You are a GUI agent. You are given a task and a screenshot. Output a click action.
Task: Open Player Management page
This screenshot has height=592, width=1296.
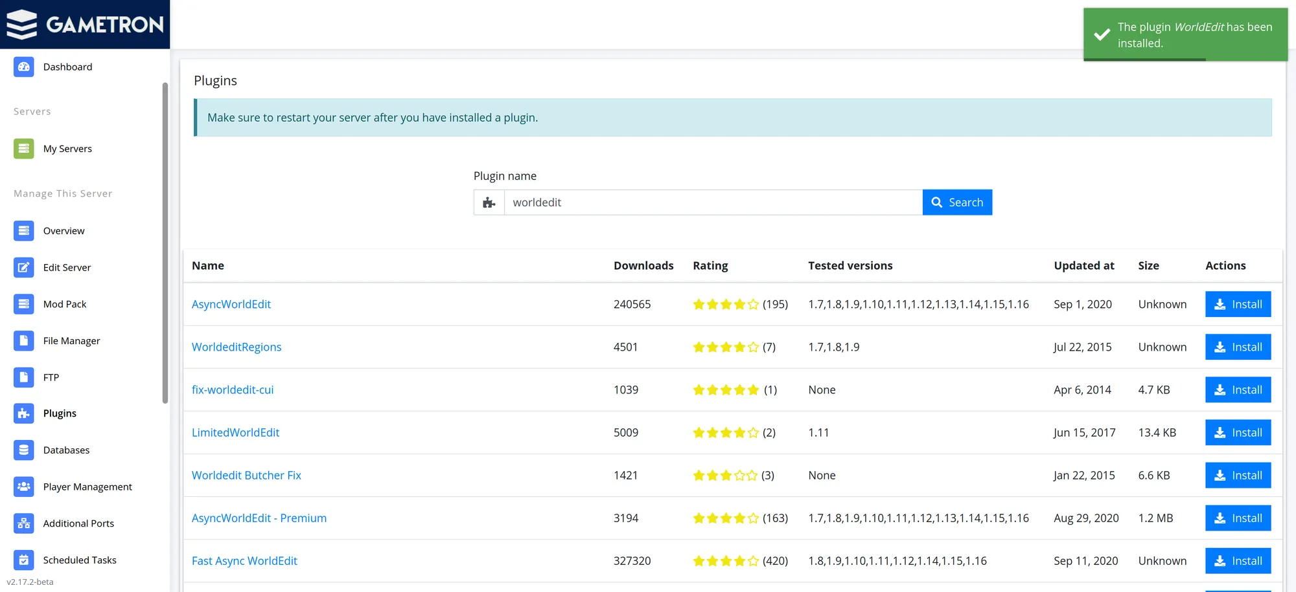pos(87,487)
